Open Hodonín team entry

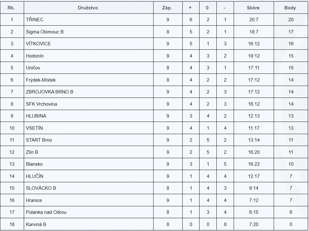click(x=35, y=56)
